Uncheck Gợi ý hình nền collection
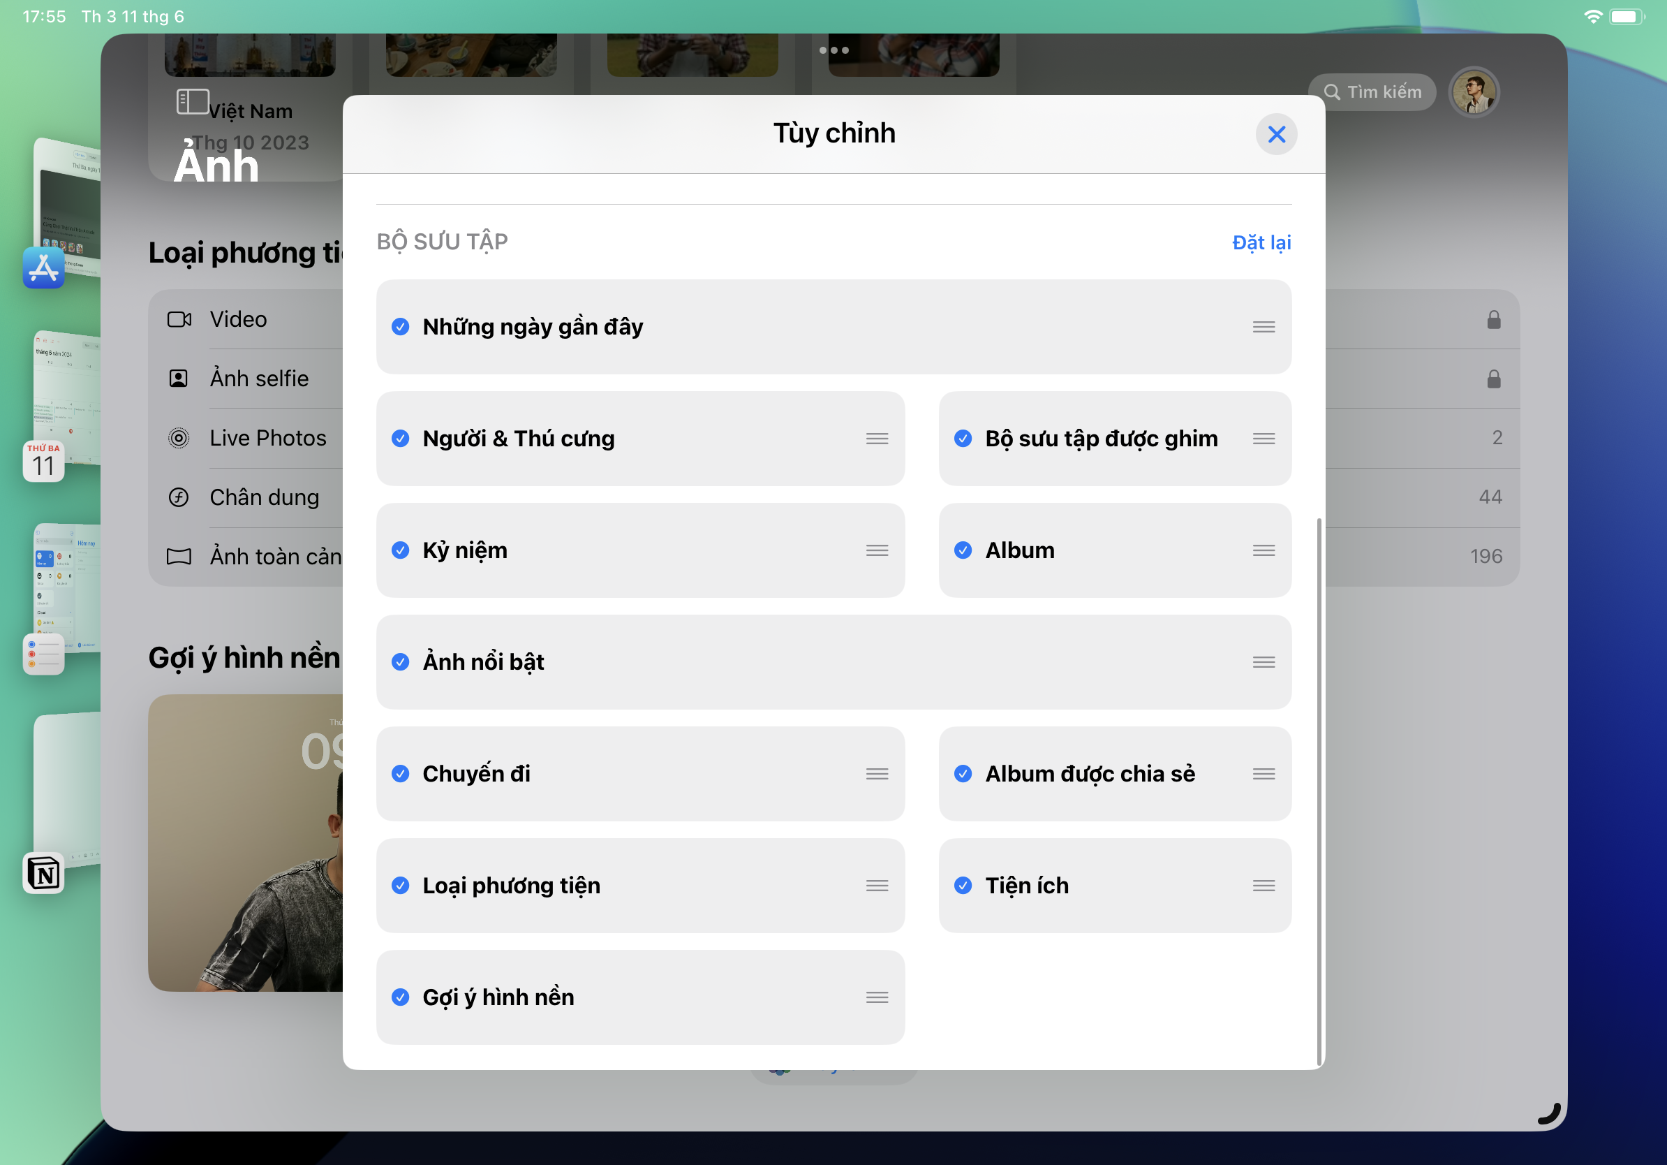 pos(400,998)
